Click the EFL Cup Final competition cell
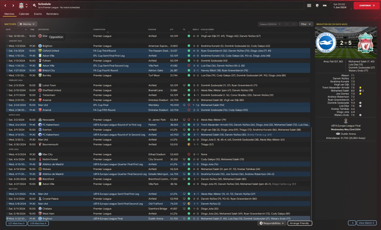Viewport: 381px width, 230px height. (102, 105)
